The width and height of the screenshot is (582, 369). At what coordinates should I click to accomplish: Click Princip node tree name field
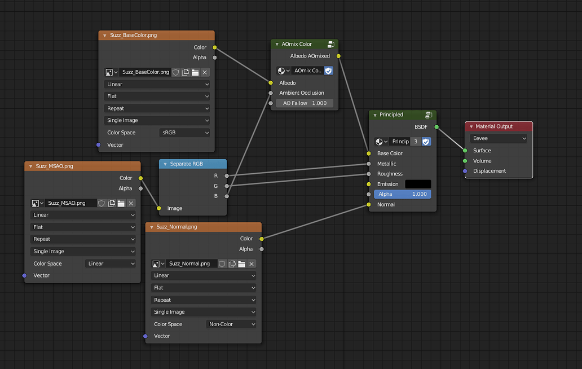pyautogui.click(x=400, y=142)
